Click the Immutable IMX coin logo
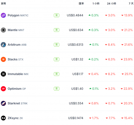 (x=3, y=74)
